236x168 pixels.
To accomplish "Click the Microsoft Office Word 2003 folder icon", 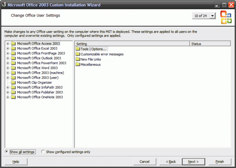I will pos(13,68).
